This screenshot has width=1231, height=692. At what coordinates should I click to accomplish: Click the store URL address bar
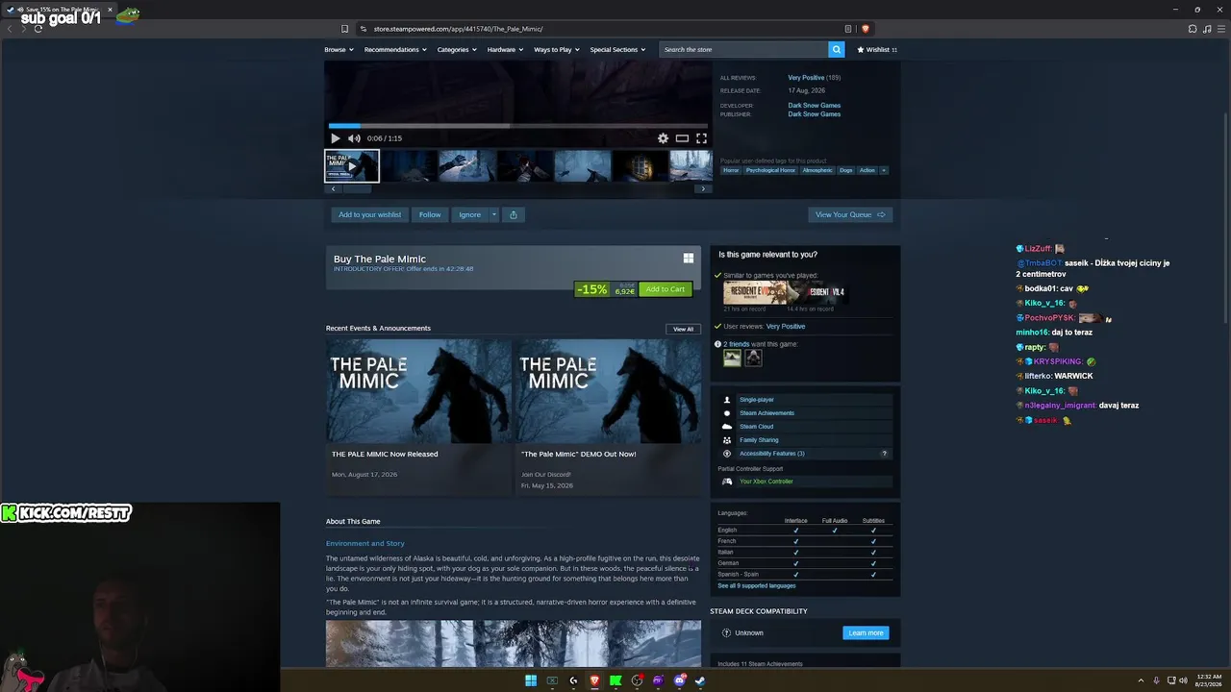coord(606,29)
